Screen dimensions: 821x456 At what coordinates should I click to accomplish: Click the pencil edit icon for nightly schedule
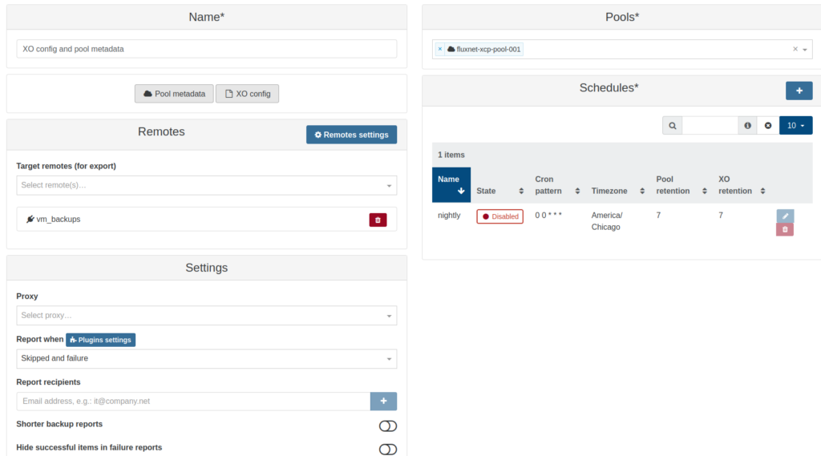tap(785, 216)
